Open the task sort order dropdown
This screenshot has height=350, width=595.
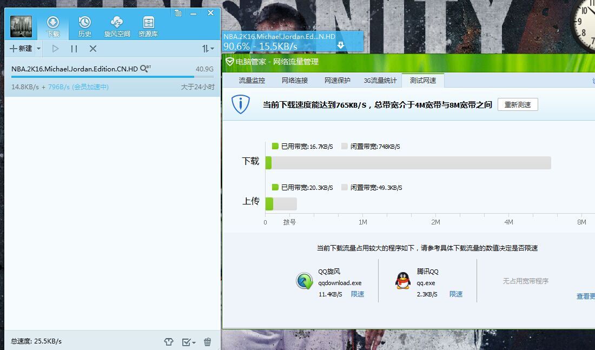click(x=208, y=49)
